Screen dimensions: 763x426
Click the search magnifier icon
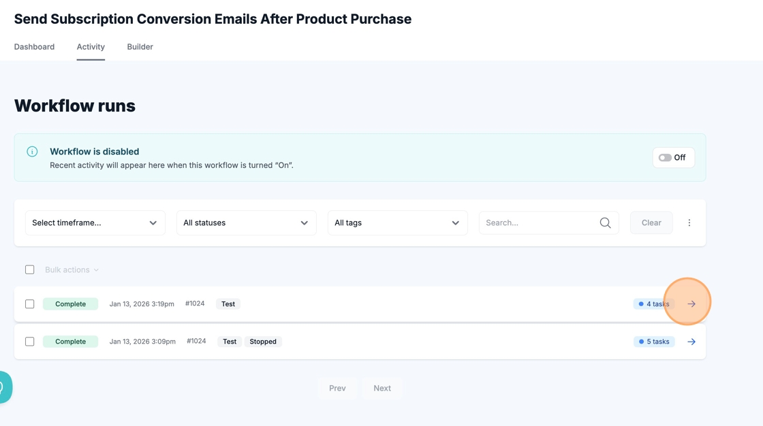605,223
